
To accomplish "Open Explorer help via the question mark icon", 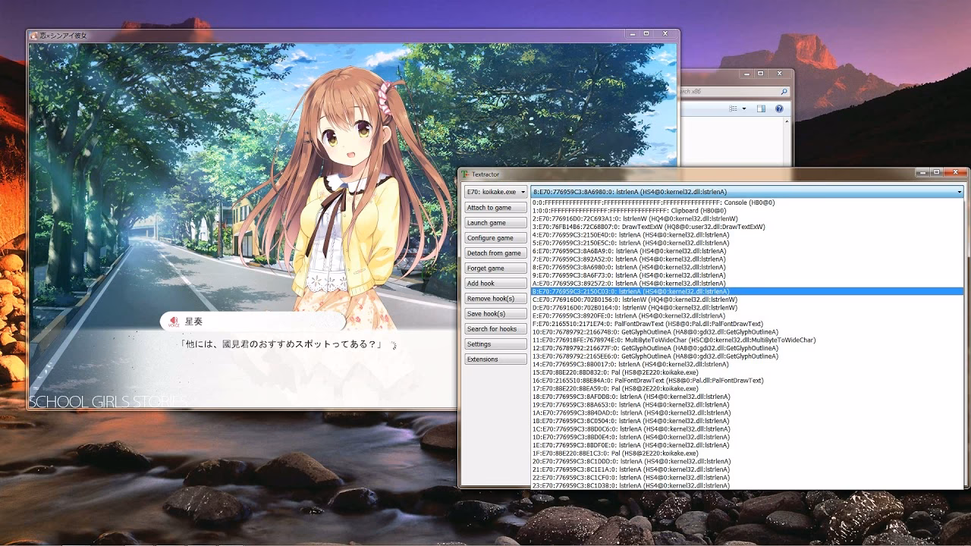I will pyautogui.click(x=779, y=109).
